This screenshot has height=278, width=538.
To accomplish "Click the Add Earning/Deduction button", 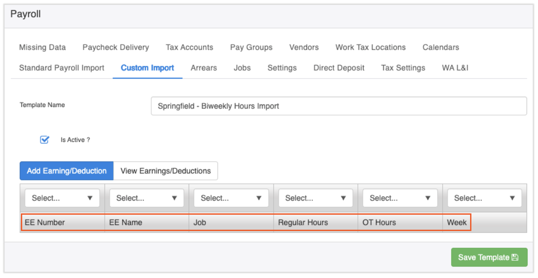I will 67,171.
